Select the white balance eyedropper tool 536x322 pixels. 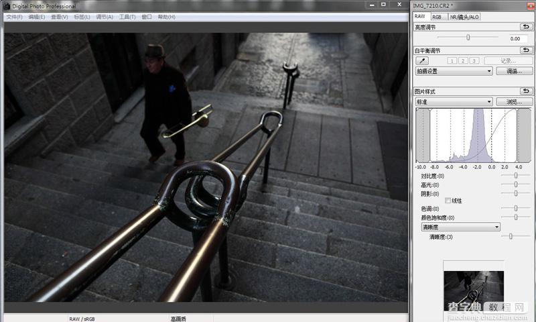pos(422,61)
